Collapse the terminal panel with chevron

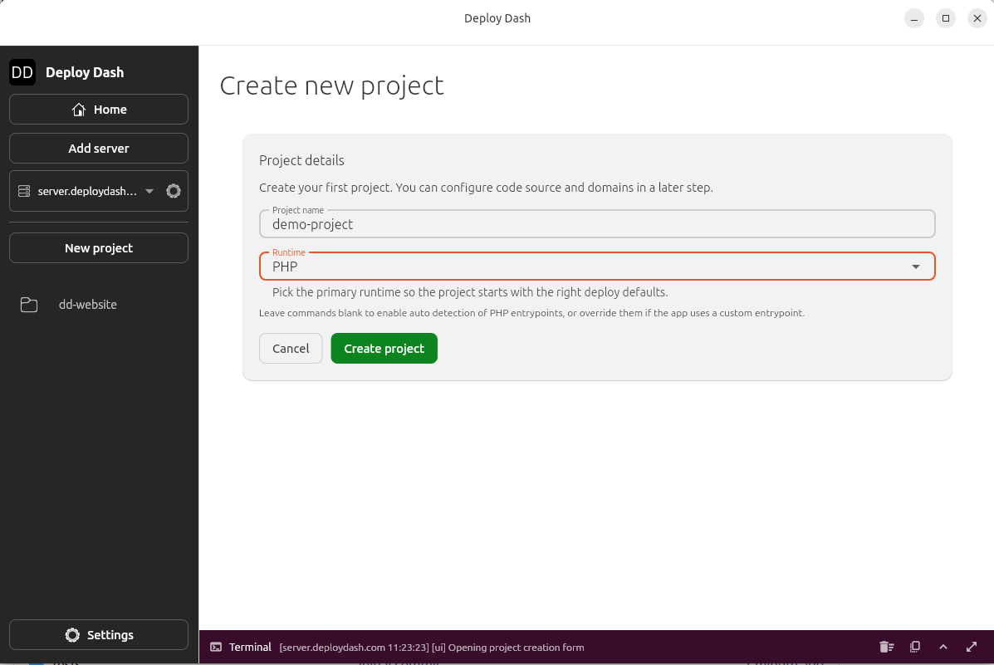(x=943, y=647)
